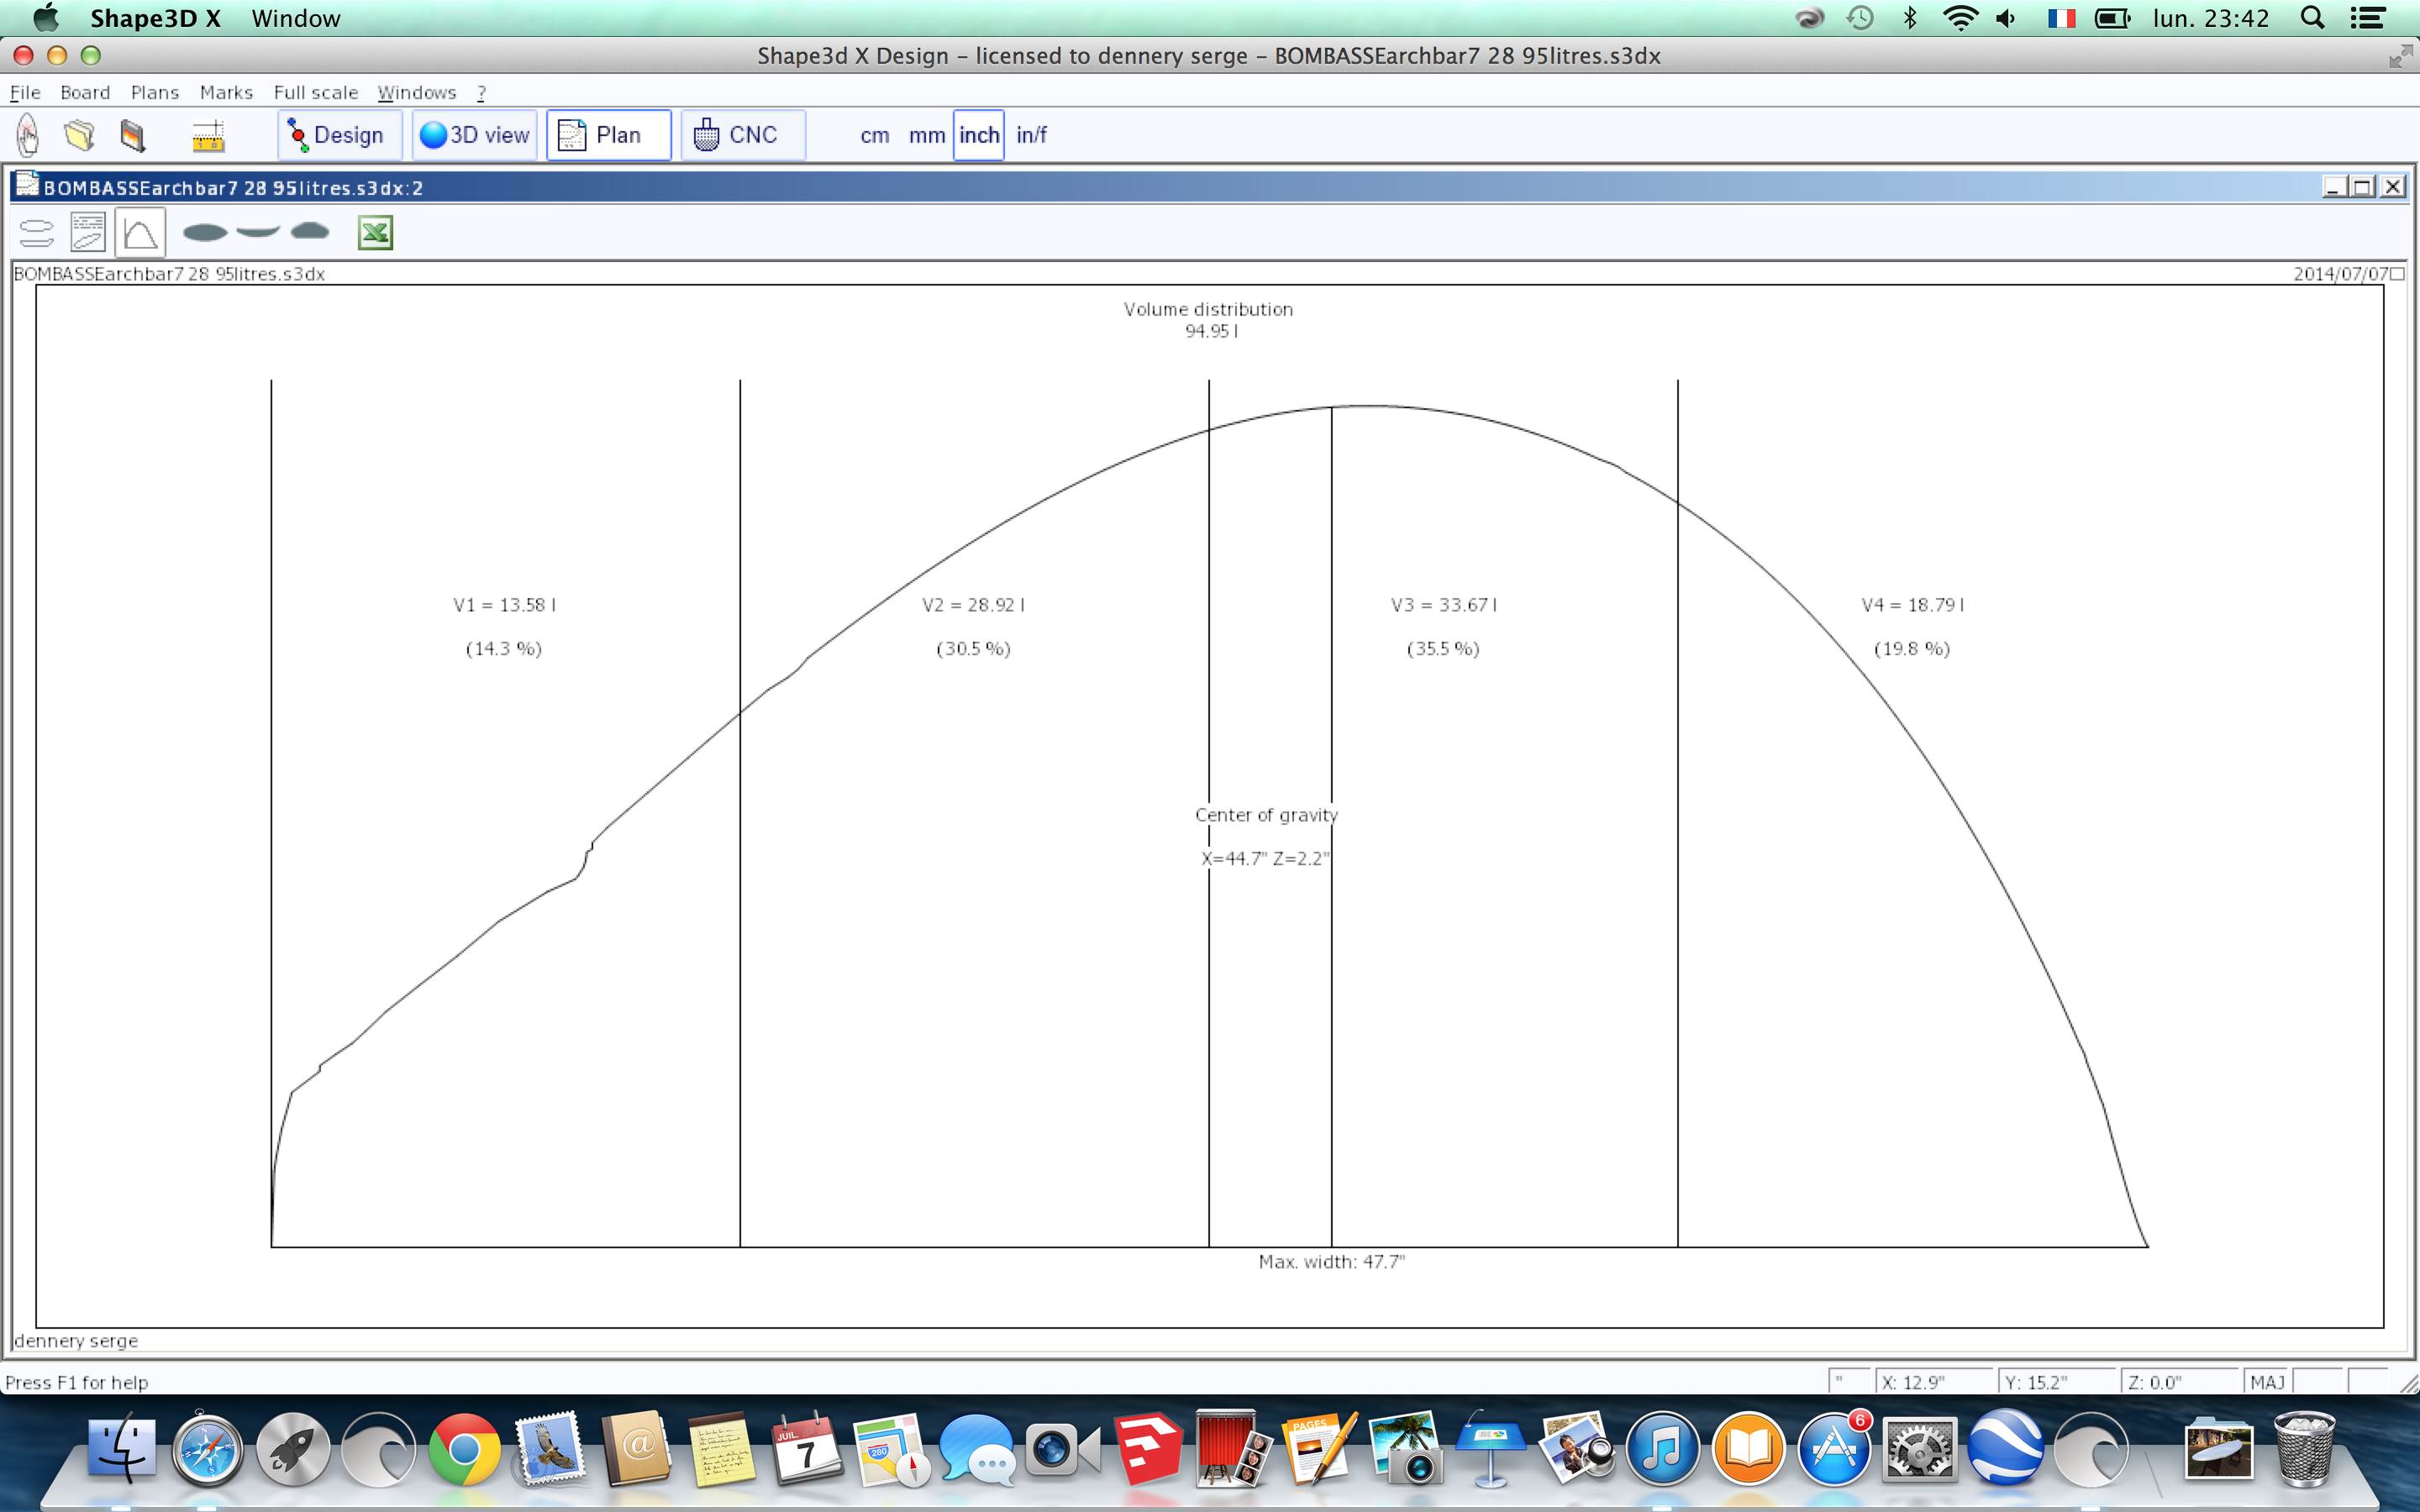Export to Excel with the green icon
Screen dimensions: 2420x1512
pos(375,233)
